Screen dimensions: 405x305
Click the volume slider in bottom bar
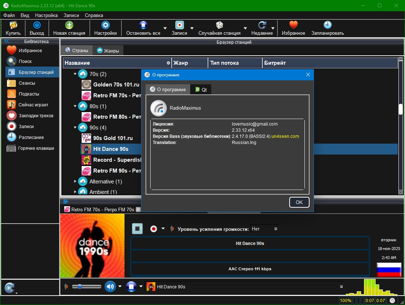click(87, 287)
